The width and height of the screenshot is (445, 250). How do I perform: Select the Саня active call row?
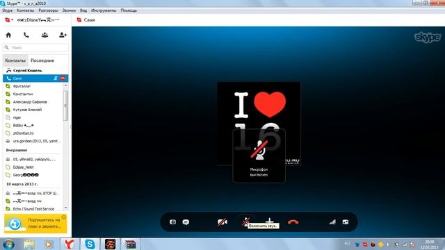(x=35, y=78)
